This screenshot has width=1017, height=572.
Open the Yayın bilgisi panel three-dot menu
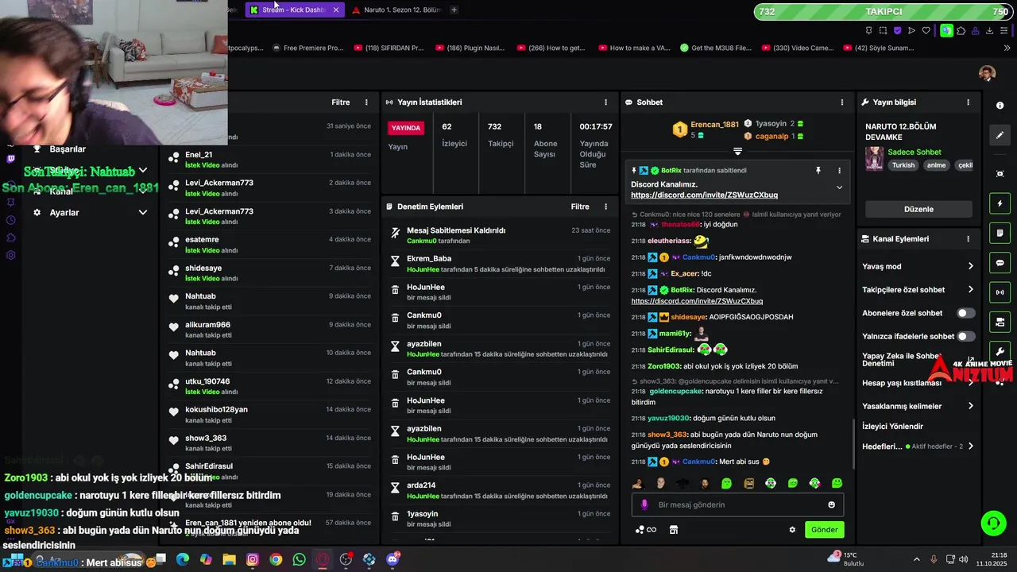pyautogui.click(x=968, y=102)
